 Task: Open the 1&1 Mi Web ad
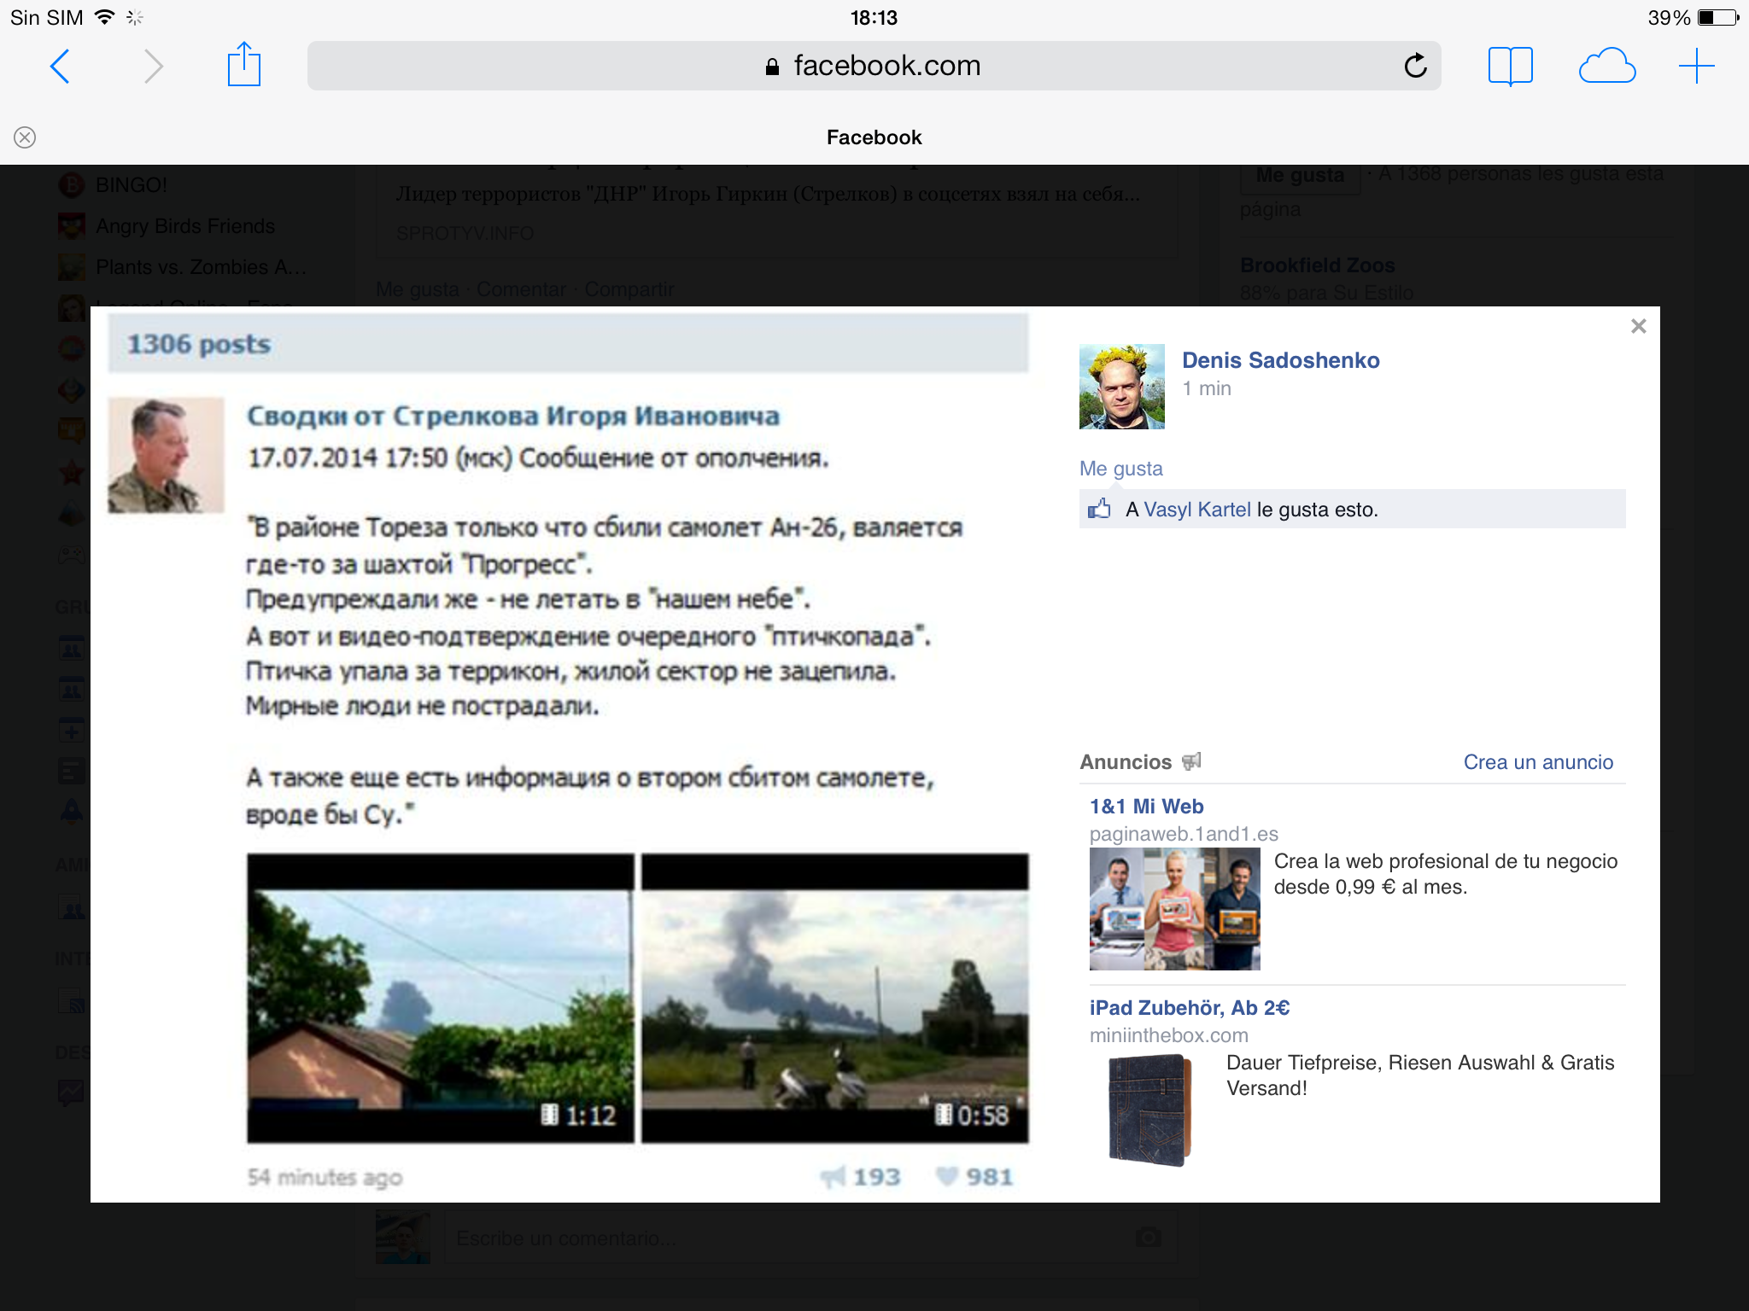tap(1146, 807)
